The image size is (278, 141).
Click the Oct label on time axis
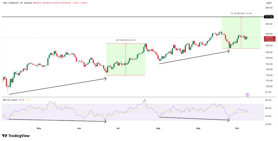point(237,128)
